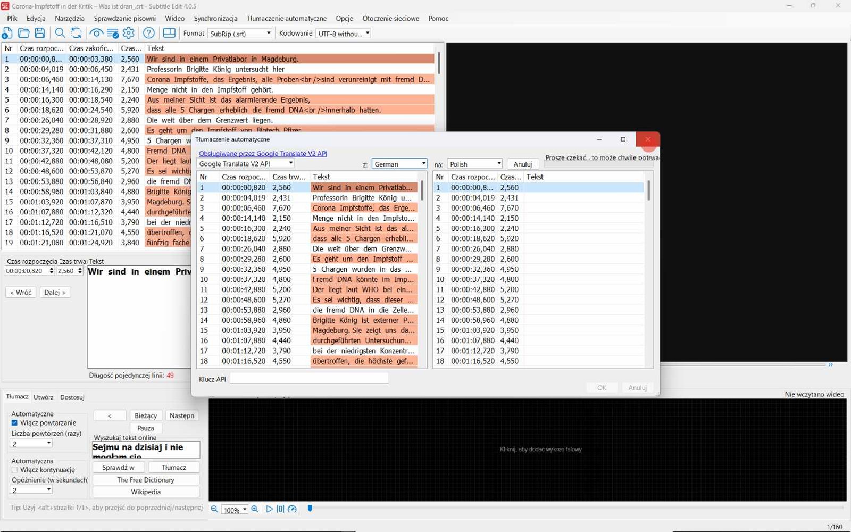Screen dimensions: 851x532
Task: Switch to the Utwórz tab
Action: [44, 397]
